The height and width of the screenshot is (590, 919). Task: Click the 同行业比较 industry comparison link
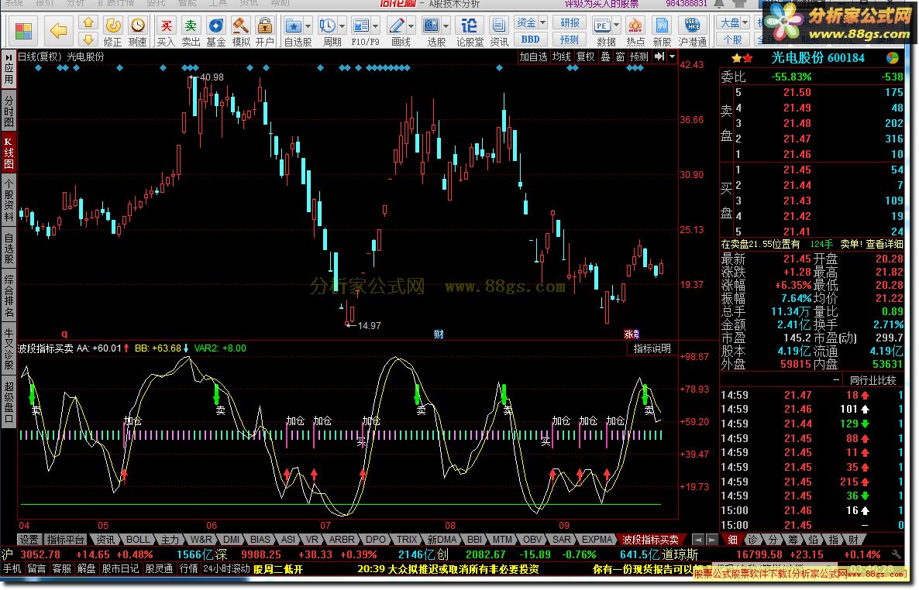tap(873, 380)
